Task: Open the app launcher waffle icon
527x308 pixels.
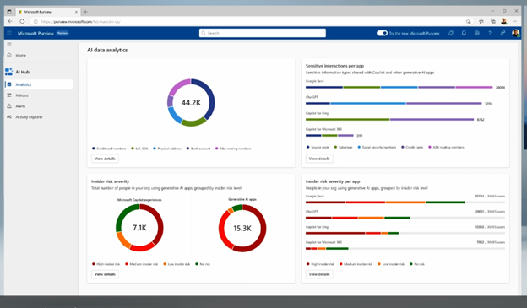Action: (x=9, y=33)
